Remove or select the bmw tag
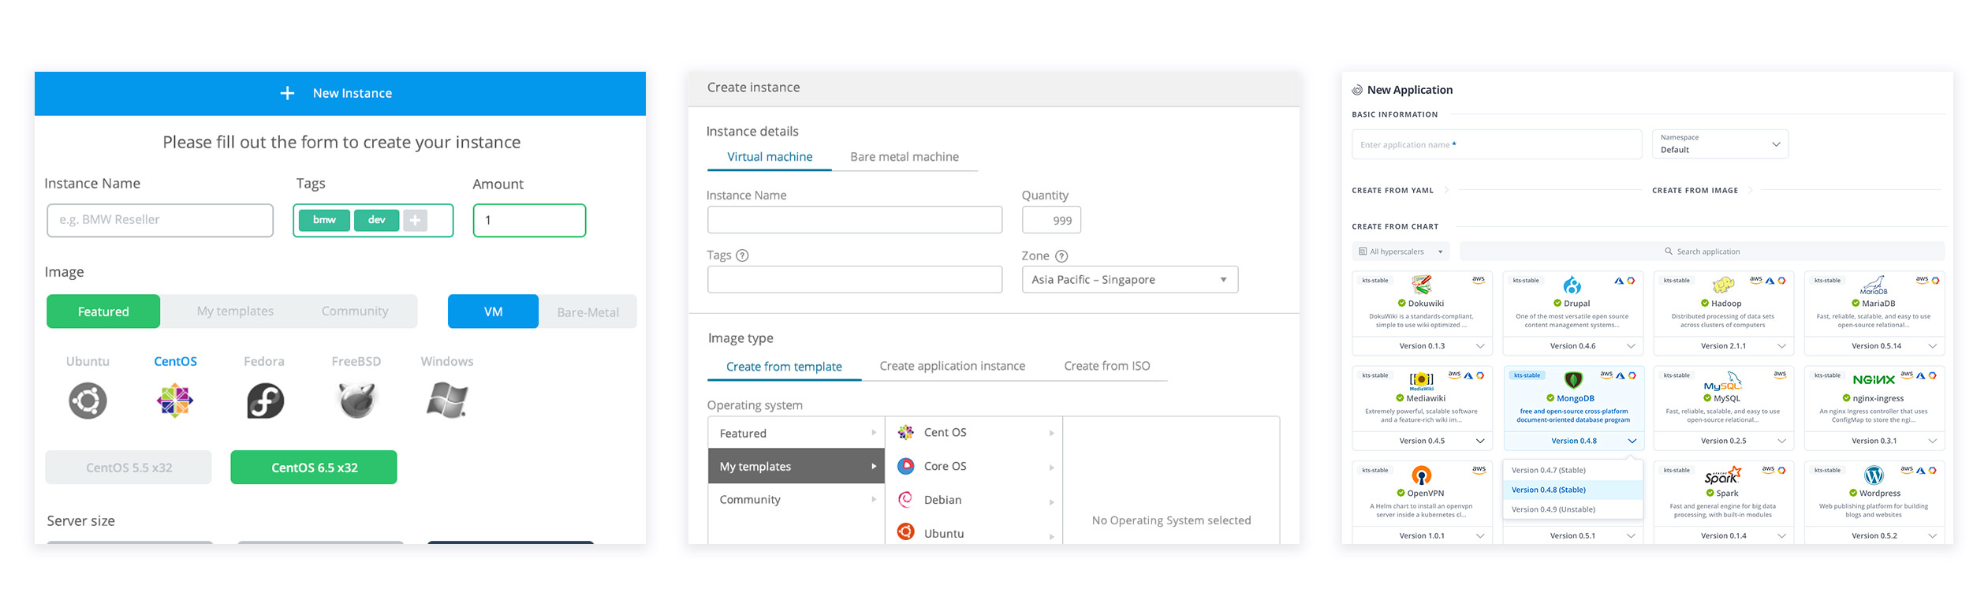Screen dimensions: 1988x615 [x=324, y=220]
